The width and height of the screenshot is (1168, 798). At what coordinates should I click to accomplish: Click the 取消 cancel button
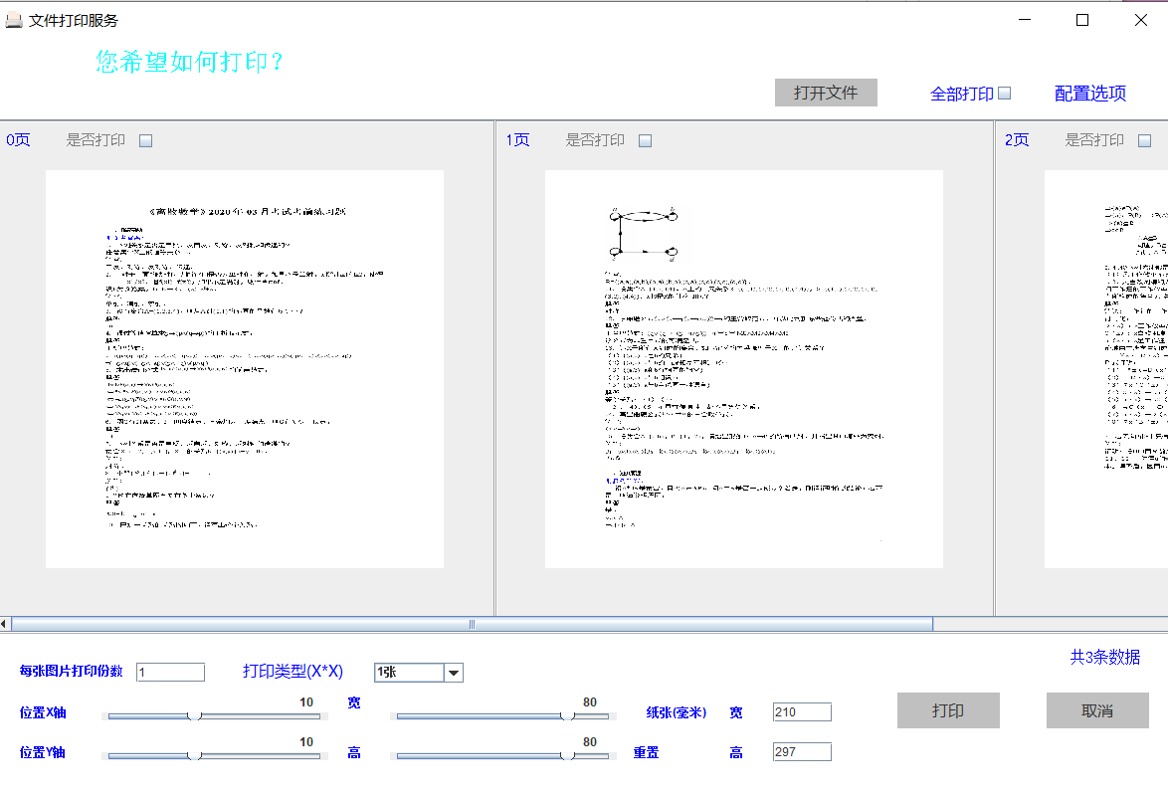(x=1097, y=709)
